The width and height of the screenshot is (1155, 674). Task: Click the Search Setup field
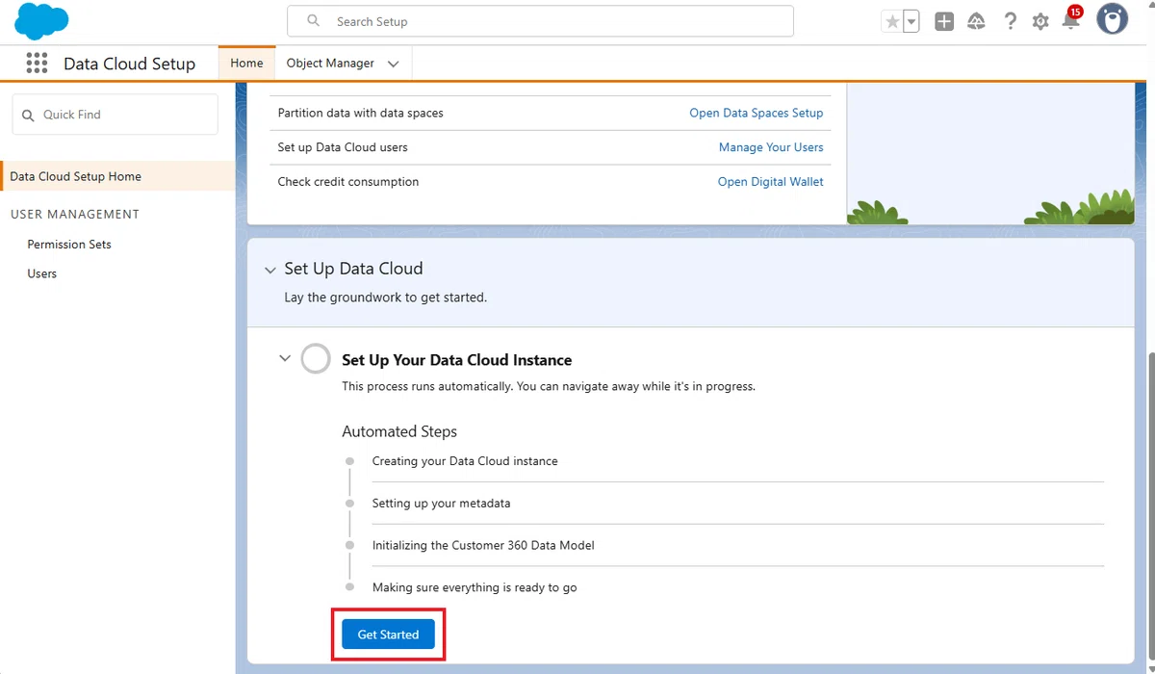coord(540,21)
